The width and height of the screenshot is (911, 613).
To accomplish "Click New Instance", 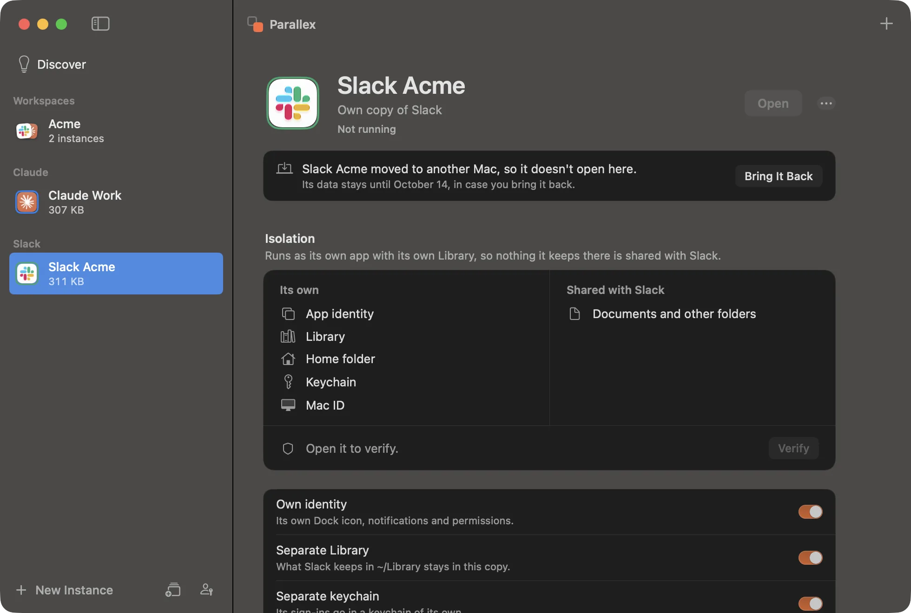I will (65, 590).
